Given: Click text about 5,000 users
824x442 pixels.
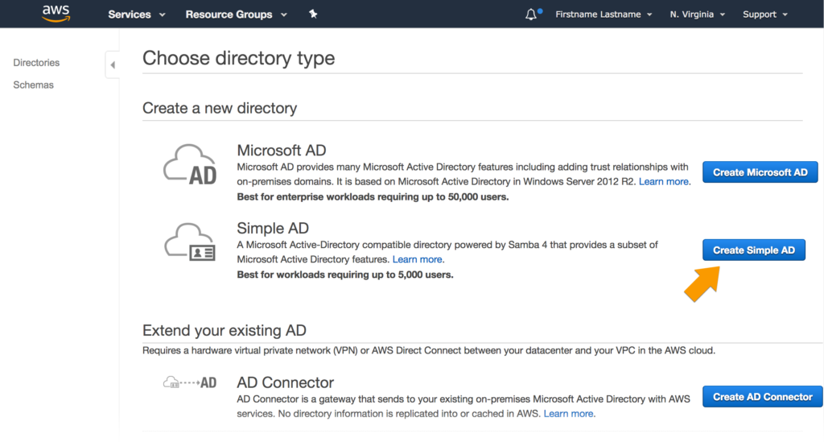Looking at the screenshot, I should 345,275.
